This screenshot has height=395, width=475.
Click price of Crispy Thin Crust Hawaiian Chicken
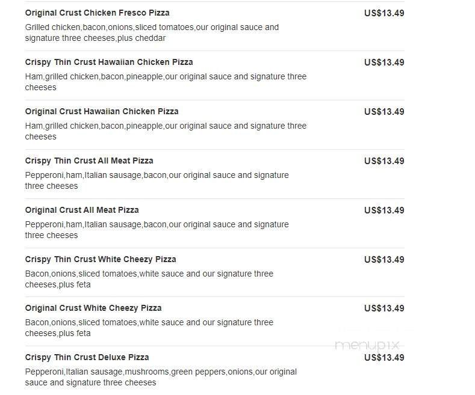(384, 63)
